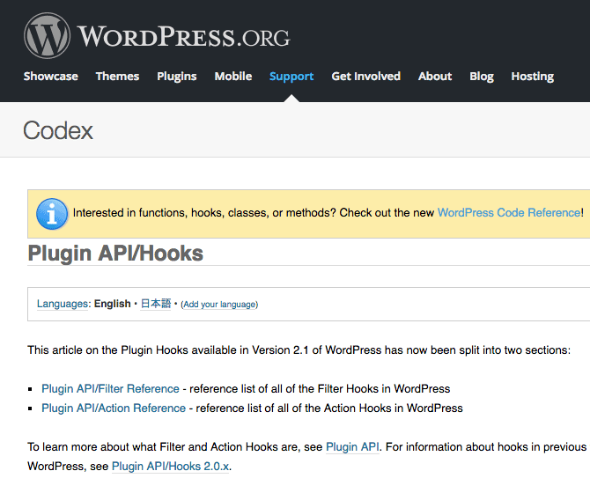
Task: Click the WordPress logo icon
Action: tap(47, 36)
